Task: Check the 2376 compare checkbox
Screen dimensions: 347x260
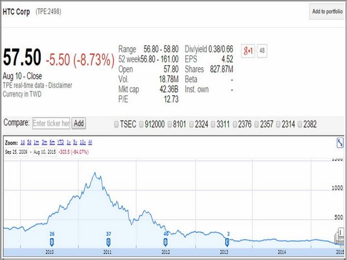Action: (235, 124)
